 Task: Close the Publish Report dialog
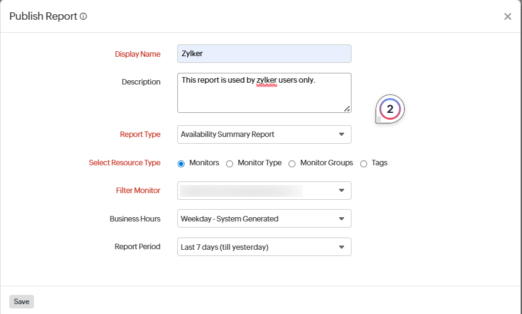pos(507,17)
